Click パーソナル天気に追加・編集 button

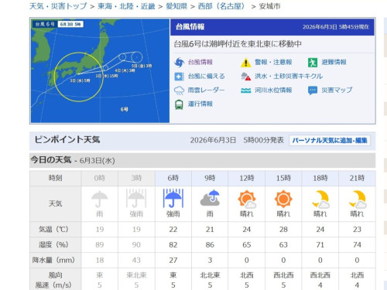(330, 141)
